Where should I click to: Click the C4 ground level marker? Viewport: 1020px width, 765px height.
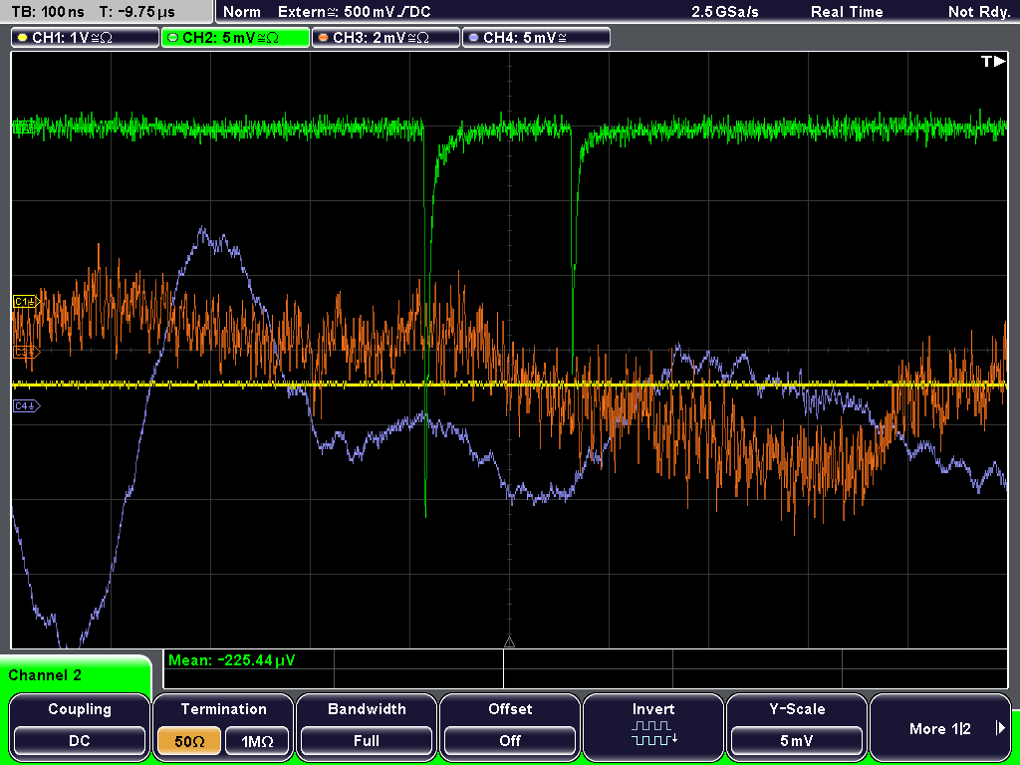tap(26, 406)
